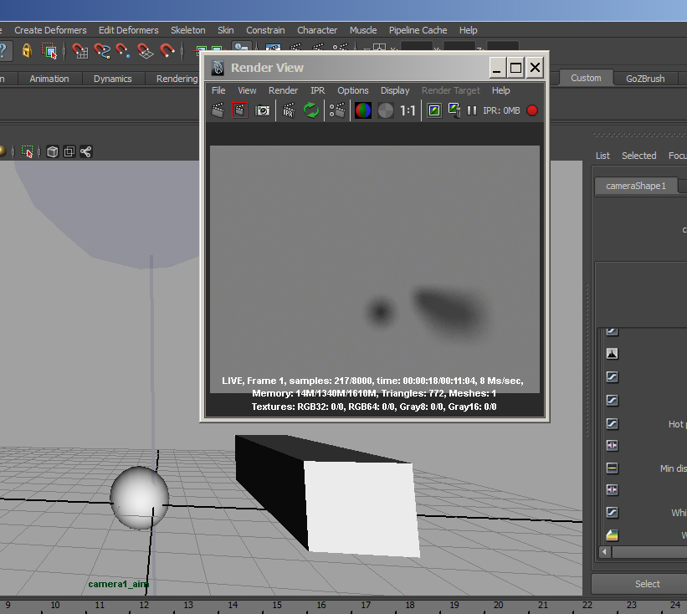Select the cameraShape1 attribute tab

(636, 186)
